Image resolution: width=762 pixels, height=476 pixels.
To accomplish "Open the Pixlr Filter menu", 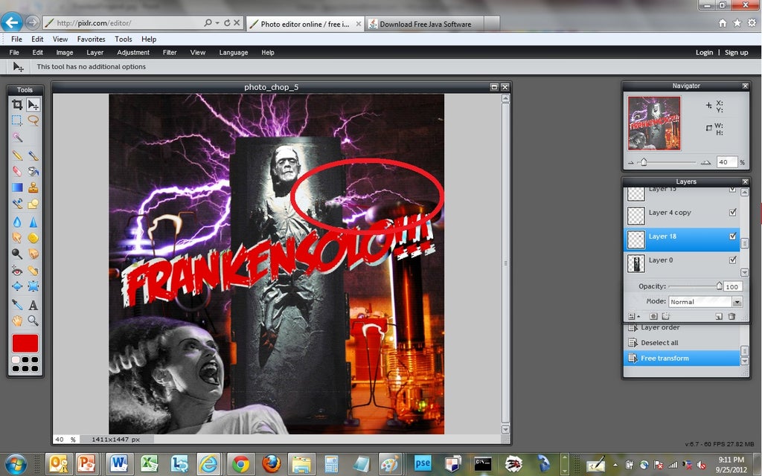I will 170,53.
